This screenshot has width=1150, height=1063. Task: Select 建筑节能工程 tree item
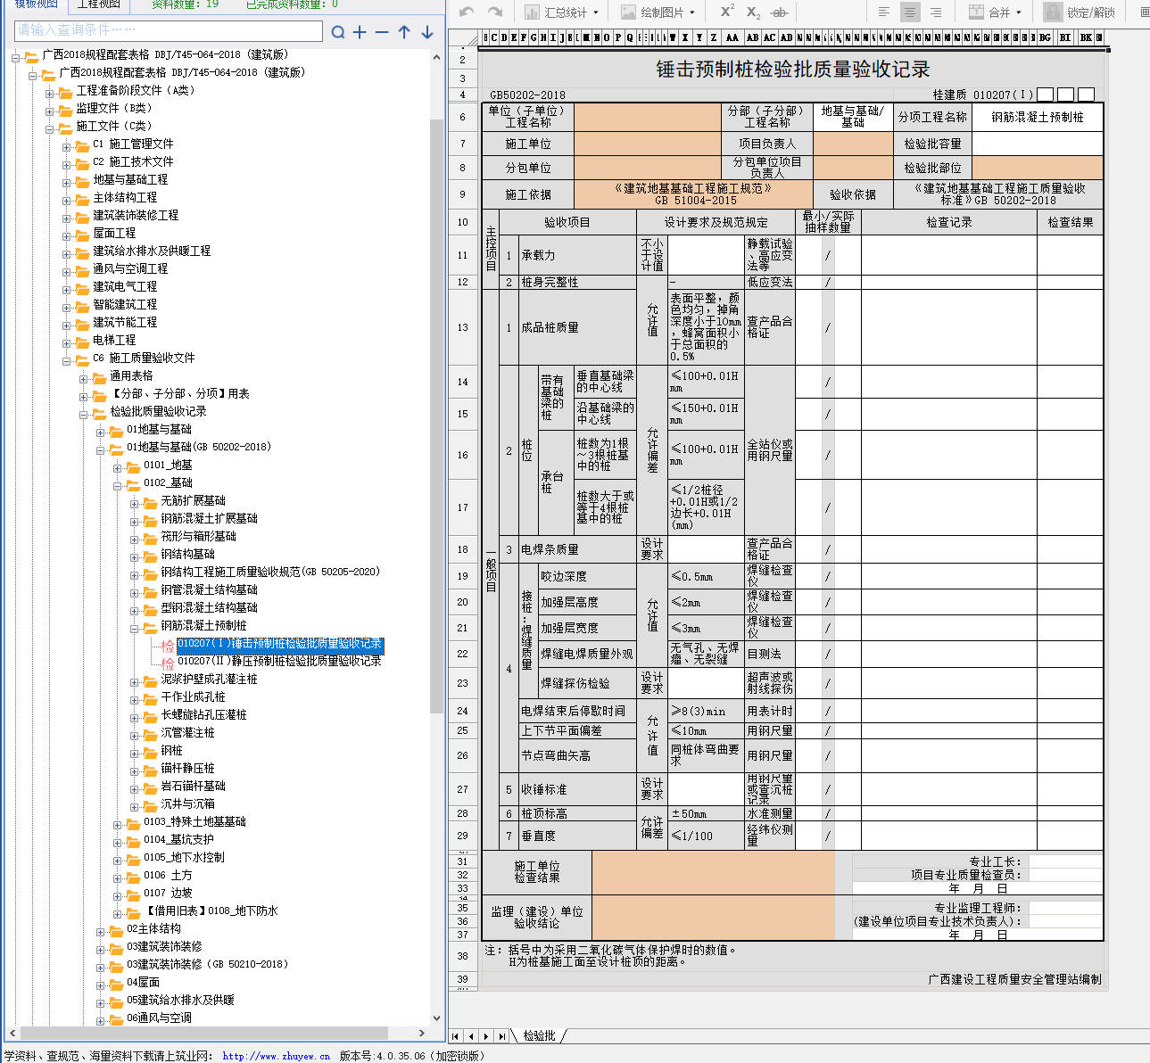125,323
